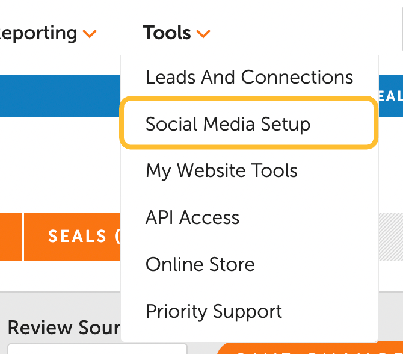Click the striped area right of the tabs
This screenshot has height=354, width=403.
coord(390,237)
